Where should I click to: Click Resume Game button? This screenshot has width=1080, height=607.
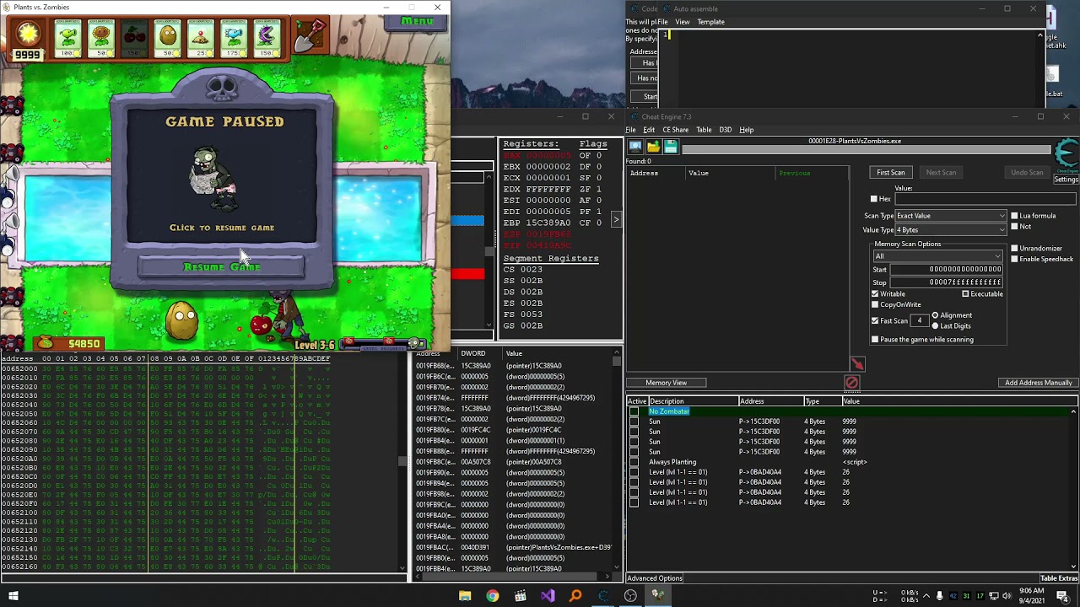(221, 267)
